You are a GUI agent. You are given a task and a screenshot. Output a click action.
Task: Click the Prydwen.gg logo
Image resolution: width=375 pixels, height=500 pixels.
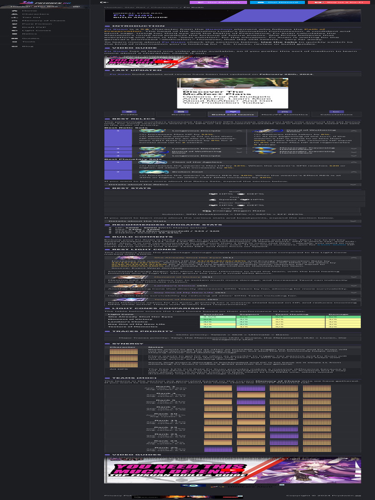tap(44, 2)
